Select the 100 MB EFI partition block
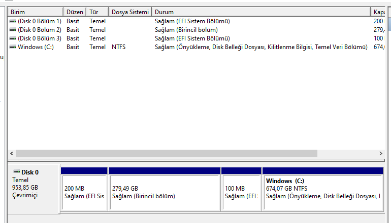Screen dimensions: 391x223 [241, 192]
